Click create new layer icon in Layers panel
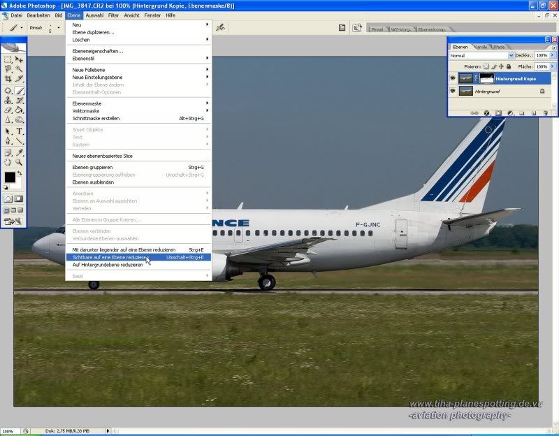The image size is (559, 436). coord(534,113)
